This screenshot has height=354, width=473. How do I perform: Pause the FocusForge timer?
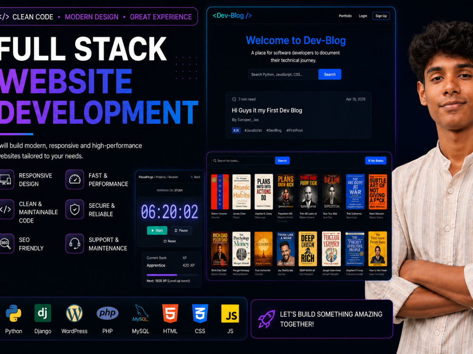181,230
